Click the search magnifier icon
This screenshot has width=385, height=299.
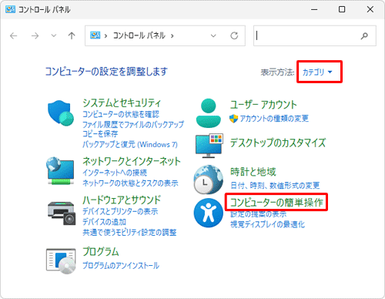[364, 36]
